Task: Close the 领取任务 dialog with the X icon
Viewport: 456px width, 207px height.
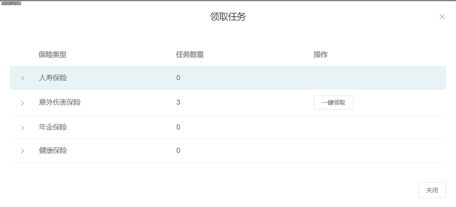Action: (442, 17)
